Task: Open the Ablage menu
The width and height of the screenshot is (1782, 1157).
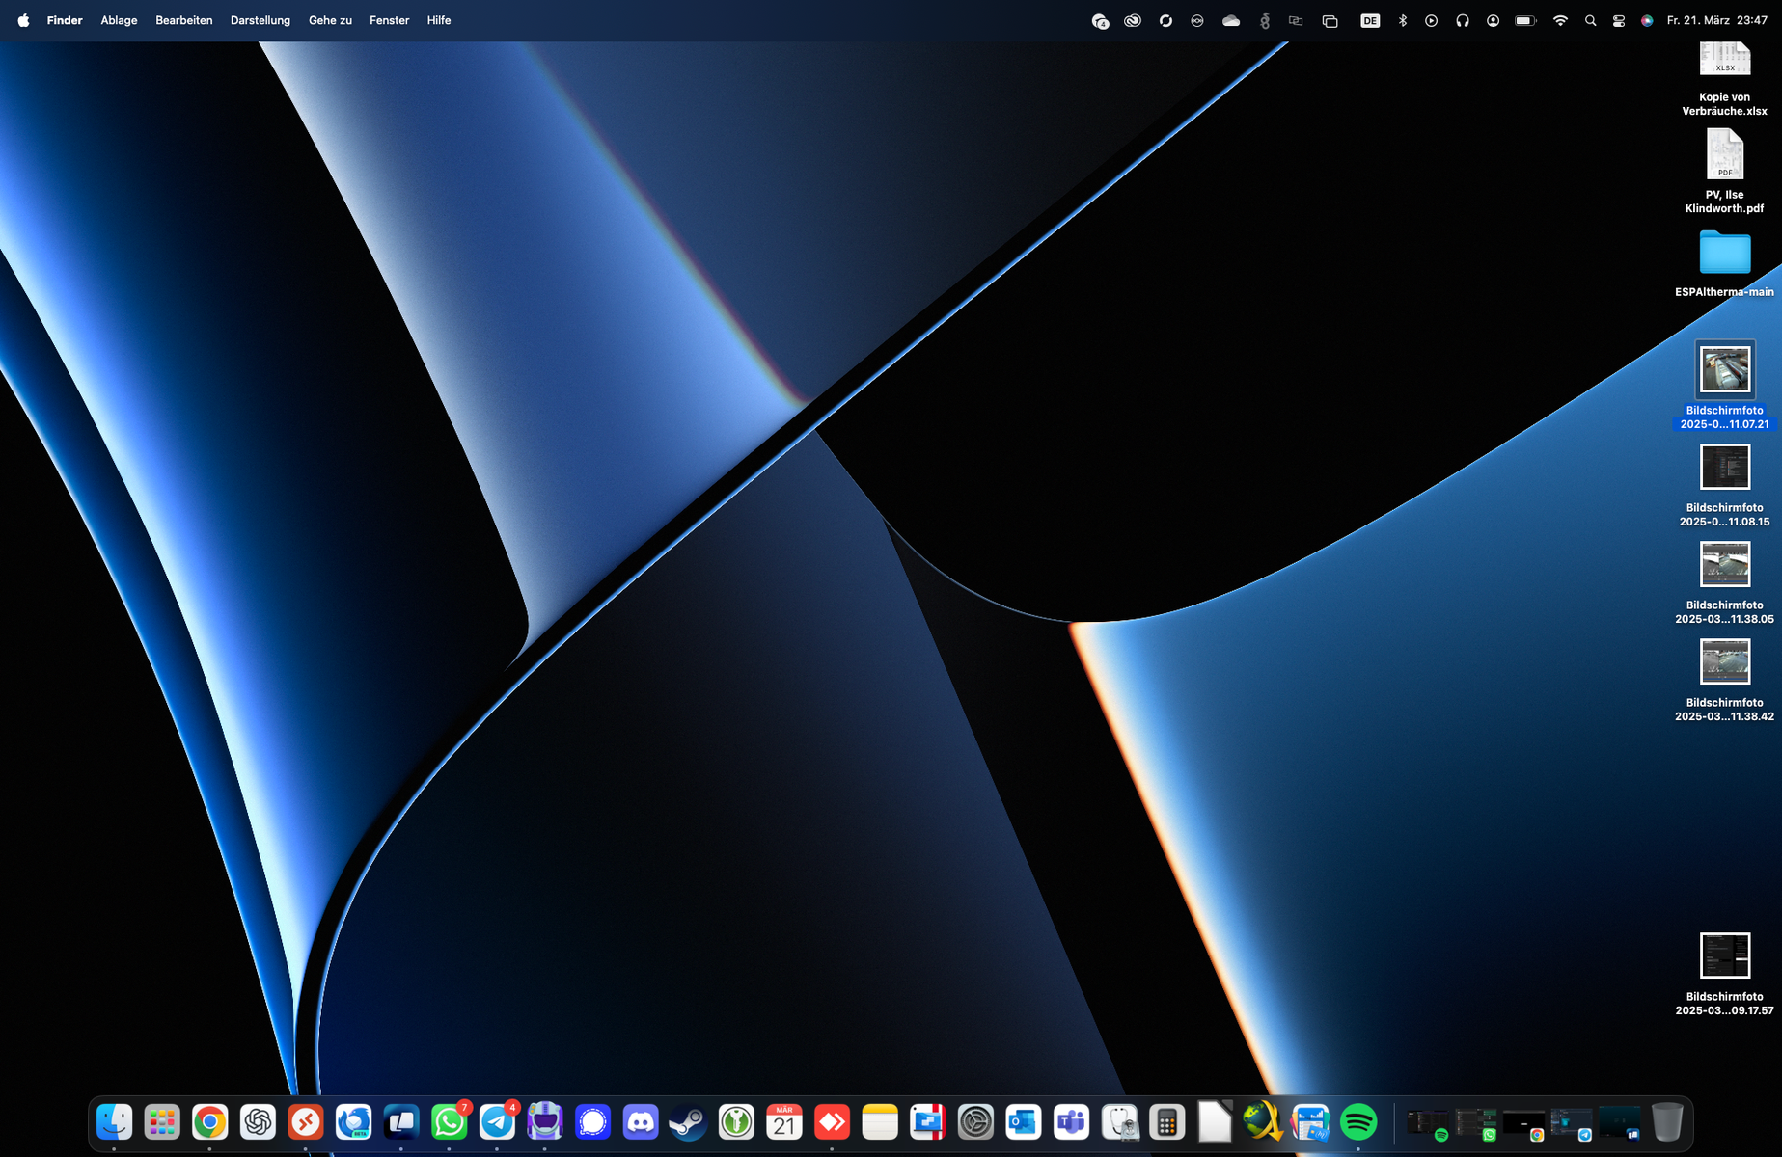Action: [119, 20]
